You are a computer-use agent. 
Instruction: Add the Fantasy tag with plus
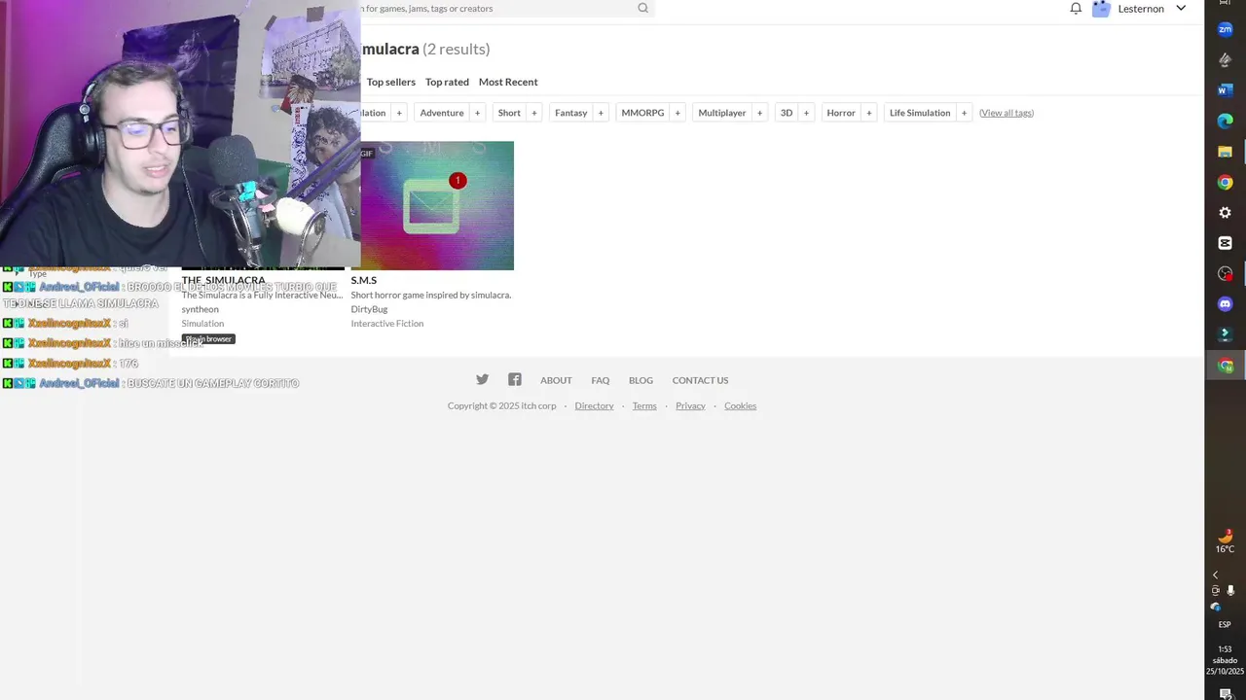[x=601, y=113]
